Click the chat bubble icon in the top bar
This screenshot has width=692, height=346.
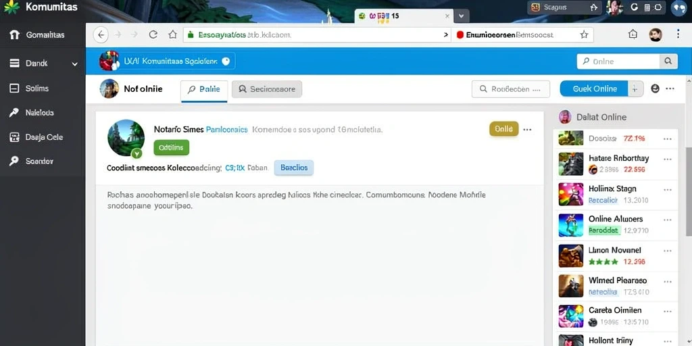click(678, 7)
